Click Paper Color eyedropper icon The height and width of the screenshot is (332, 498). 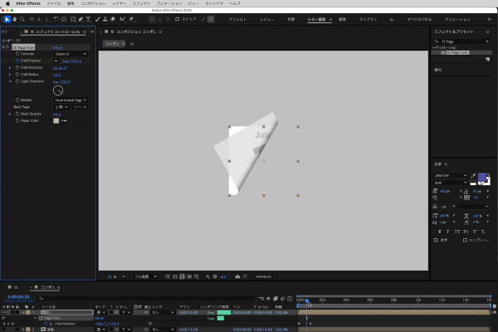[x=64, y=120]
